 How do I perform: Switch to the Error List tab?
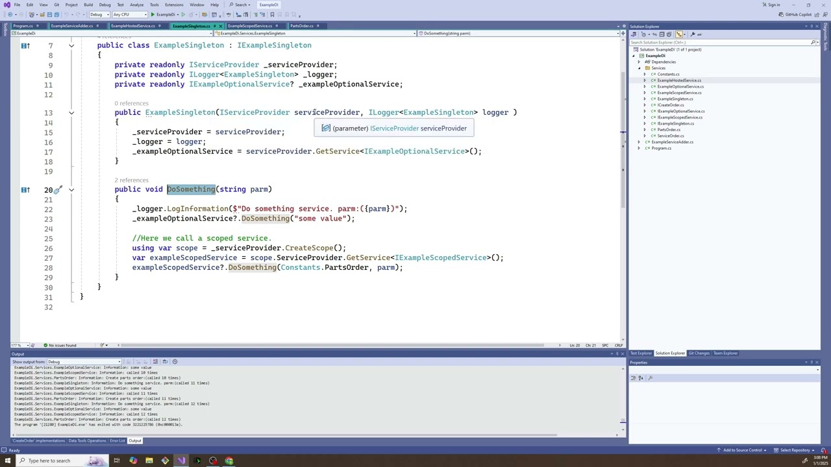118,441
